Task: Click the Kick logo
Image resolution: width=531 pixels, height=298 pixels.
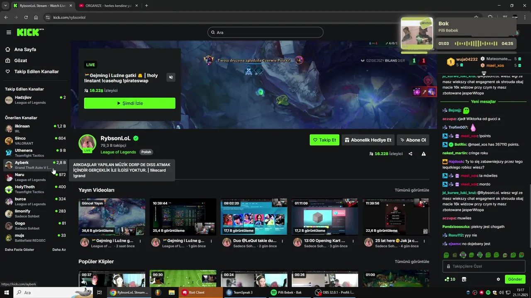Action: [x=30, y=32]
